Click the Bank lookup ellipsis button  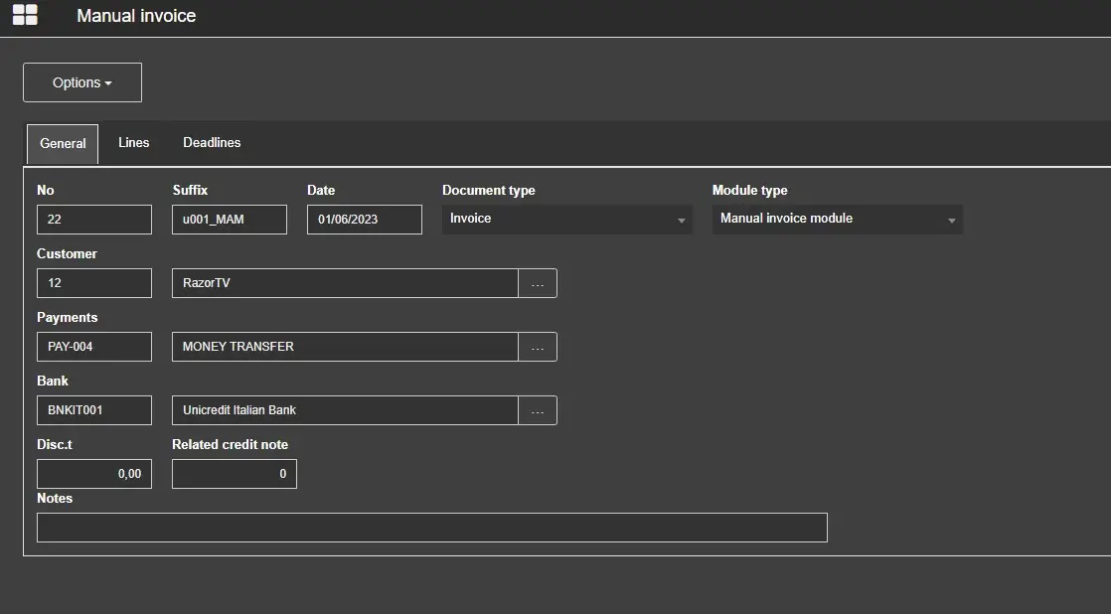pos(538,410)
